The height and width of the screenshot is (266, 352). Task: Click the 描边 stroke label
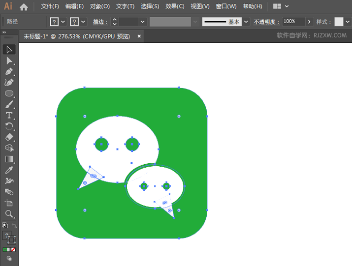click(x=100, y=22)
